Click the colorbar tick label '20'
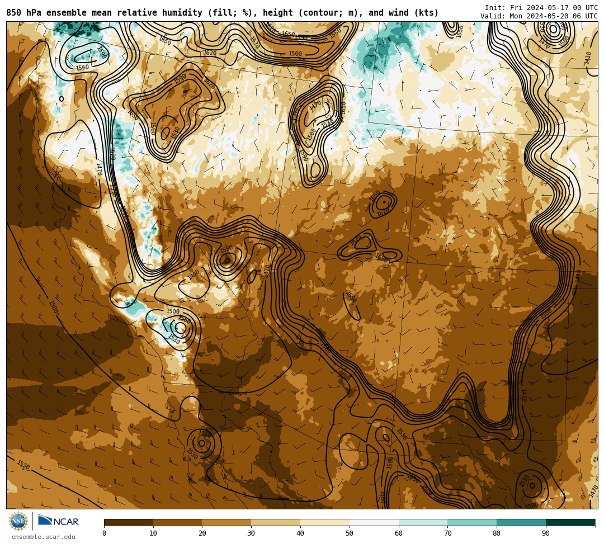The image size is (604, 544). click(202, 533)
